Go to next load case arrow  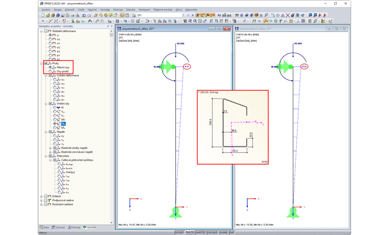pyautogui.click(x=193, y=15)
